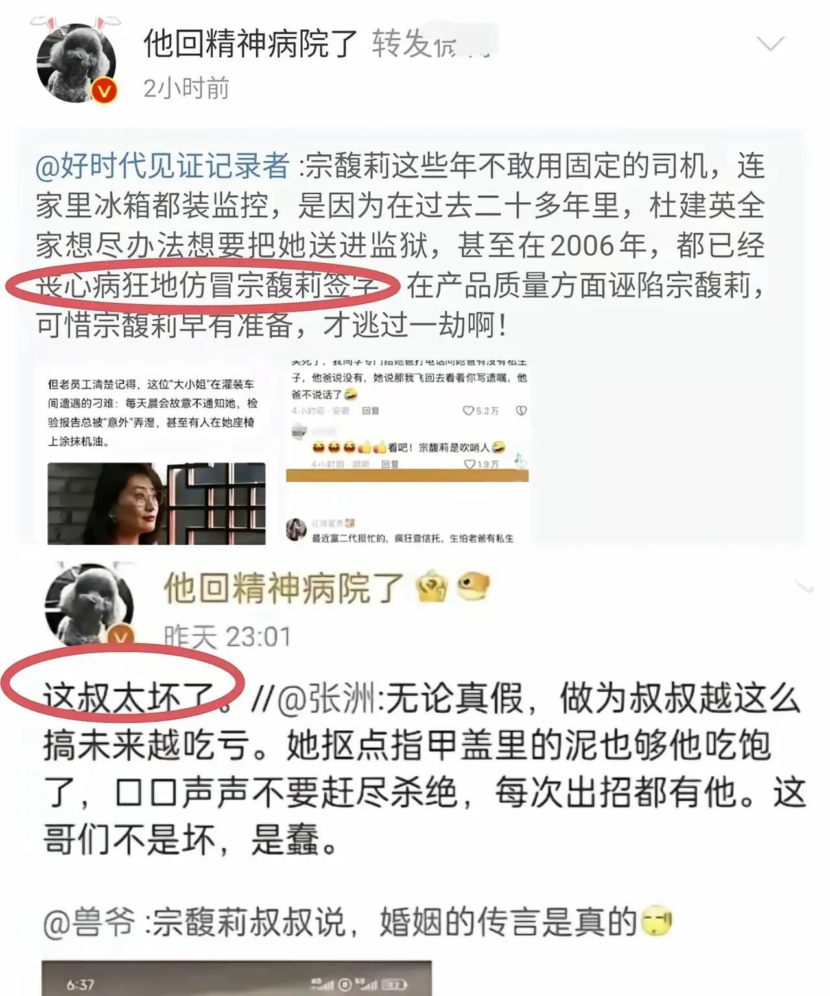Open the @张洲 mention link
This screenshot has width=830, height=996.
tap(329, 699)
